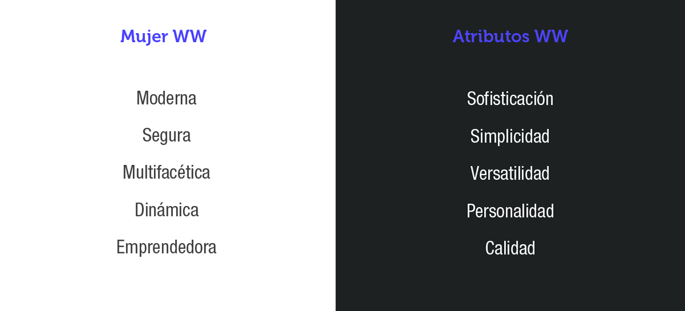Click the Mujer WW heading
685x311 pixels.
coord(163,37)
